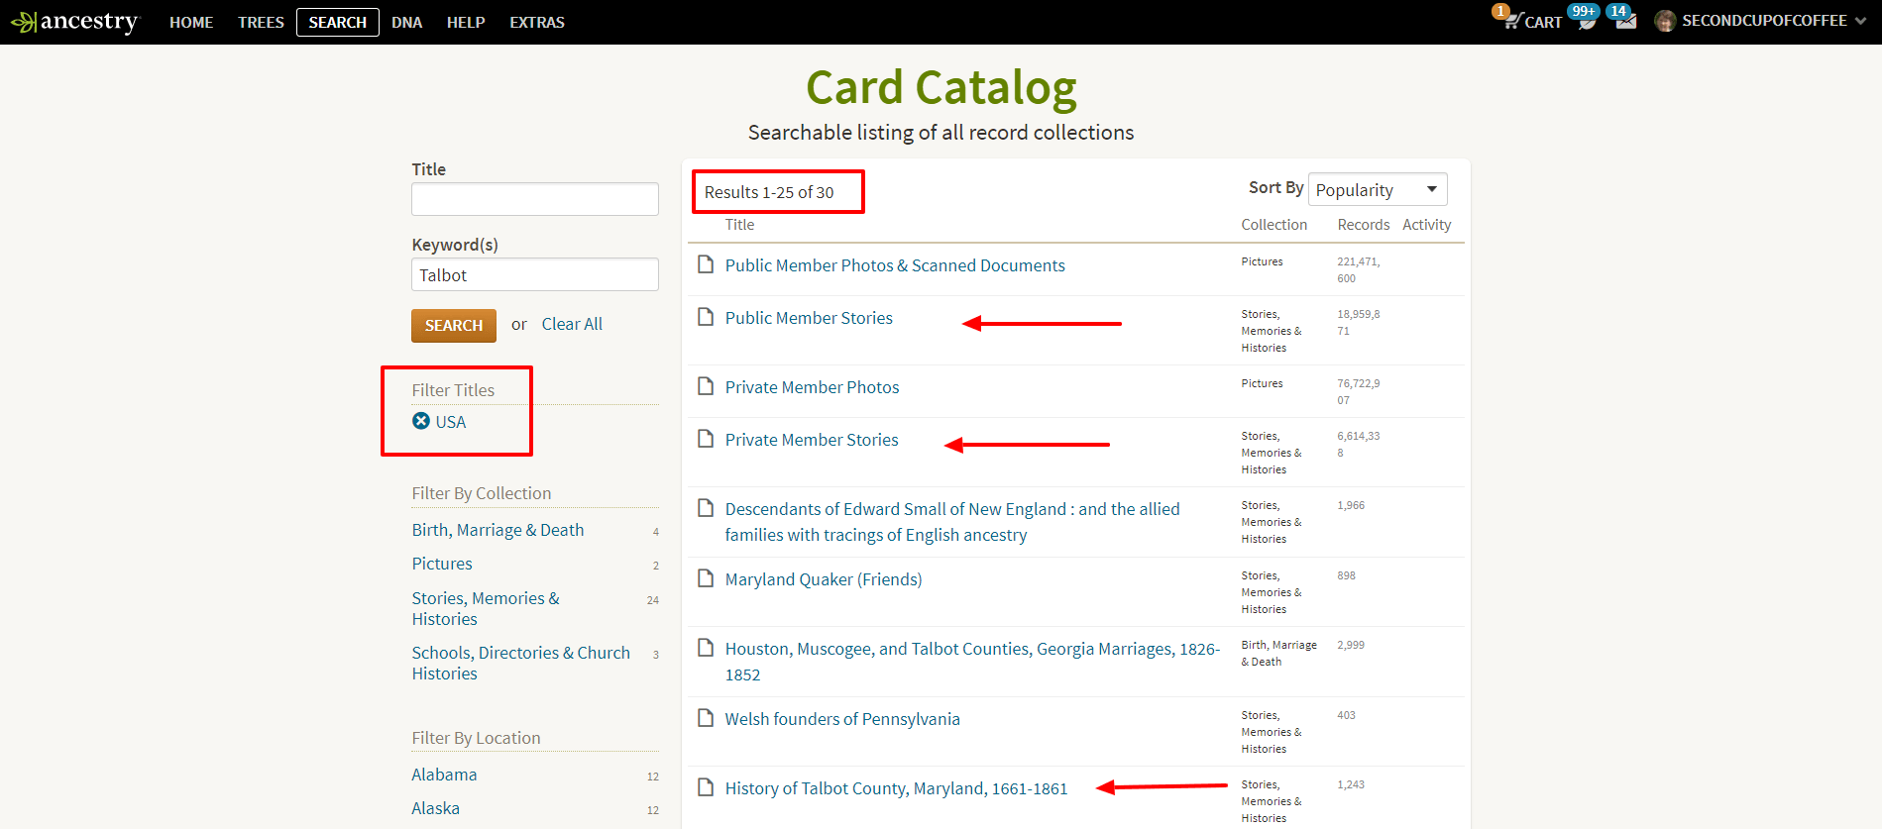Filter by Stories, Memories & Histories collection
The image size is (1882, 829).
click(x=486, y=608)
